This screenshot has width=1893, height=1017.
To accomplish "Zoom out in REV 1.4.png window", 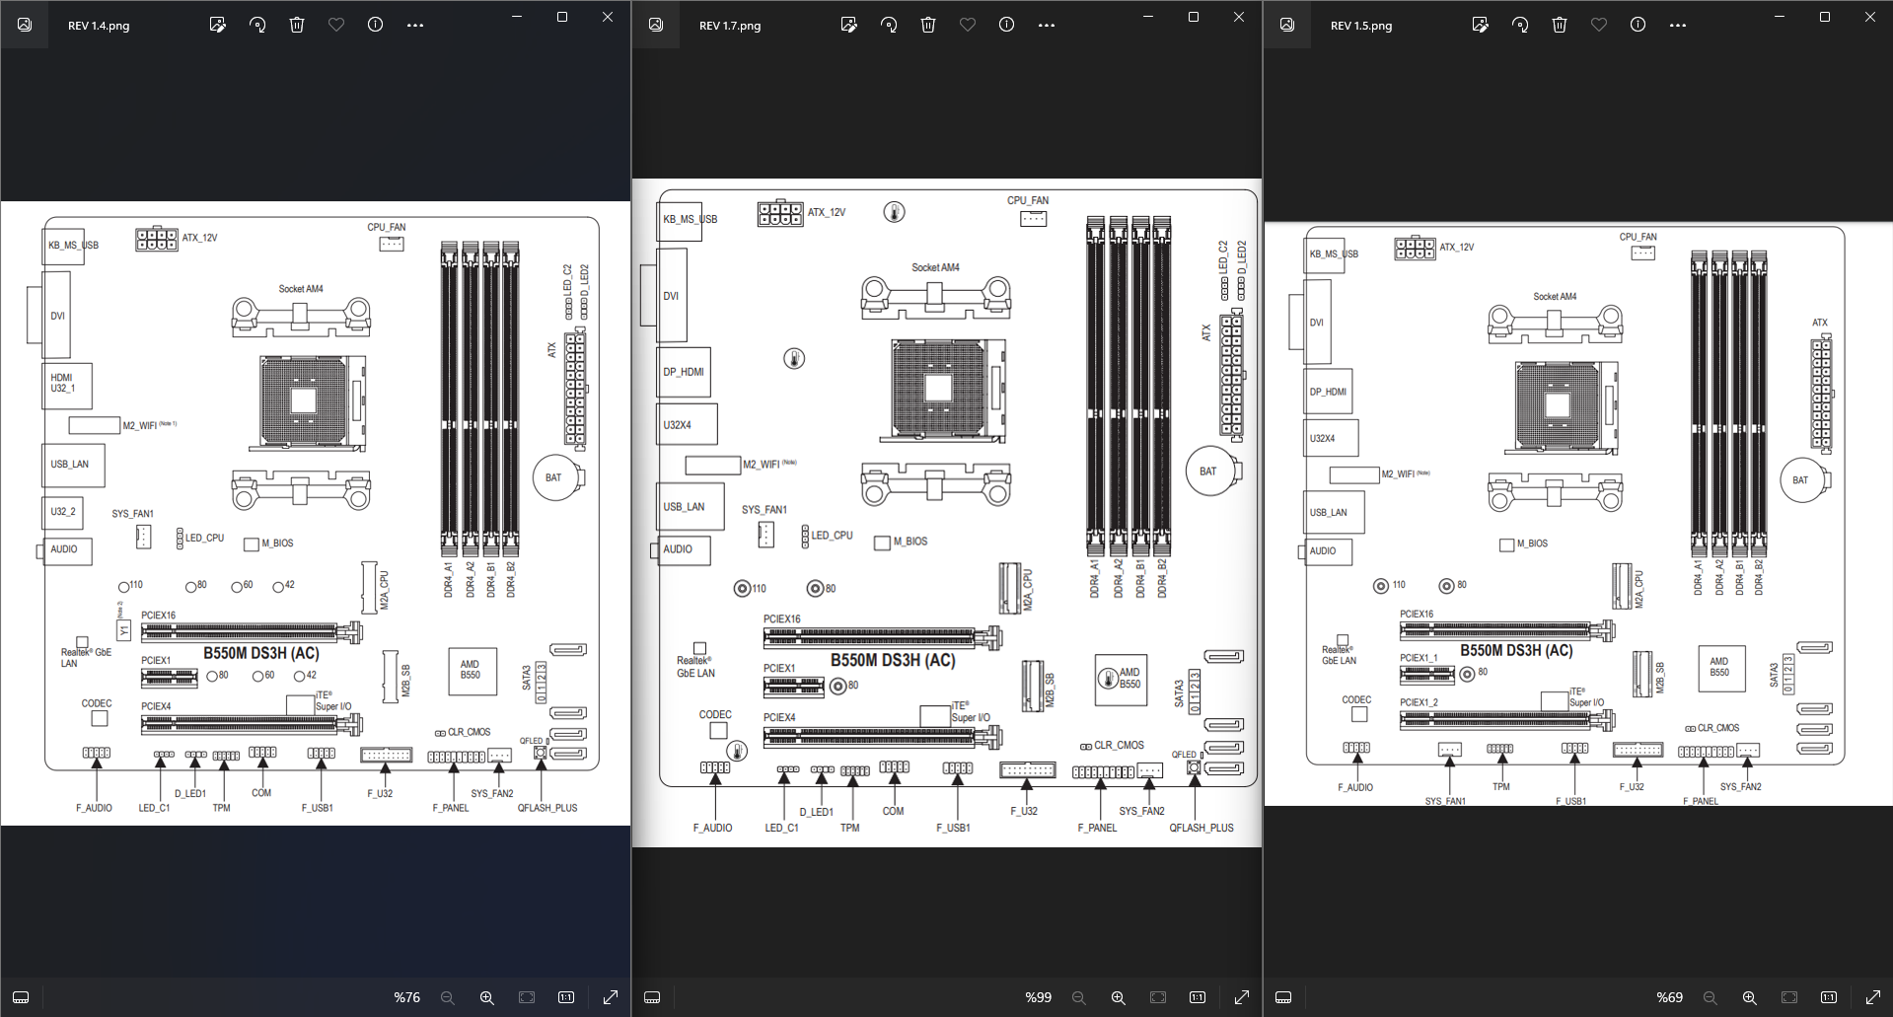I will click(x=448, y=997).
